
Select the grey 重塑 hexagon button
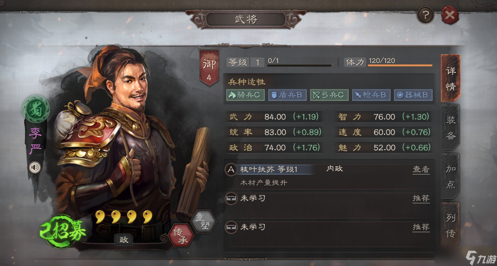click(x=204, y=221)
